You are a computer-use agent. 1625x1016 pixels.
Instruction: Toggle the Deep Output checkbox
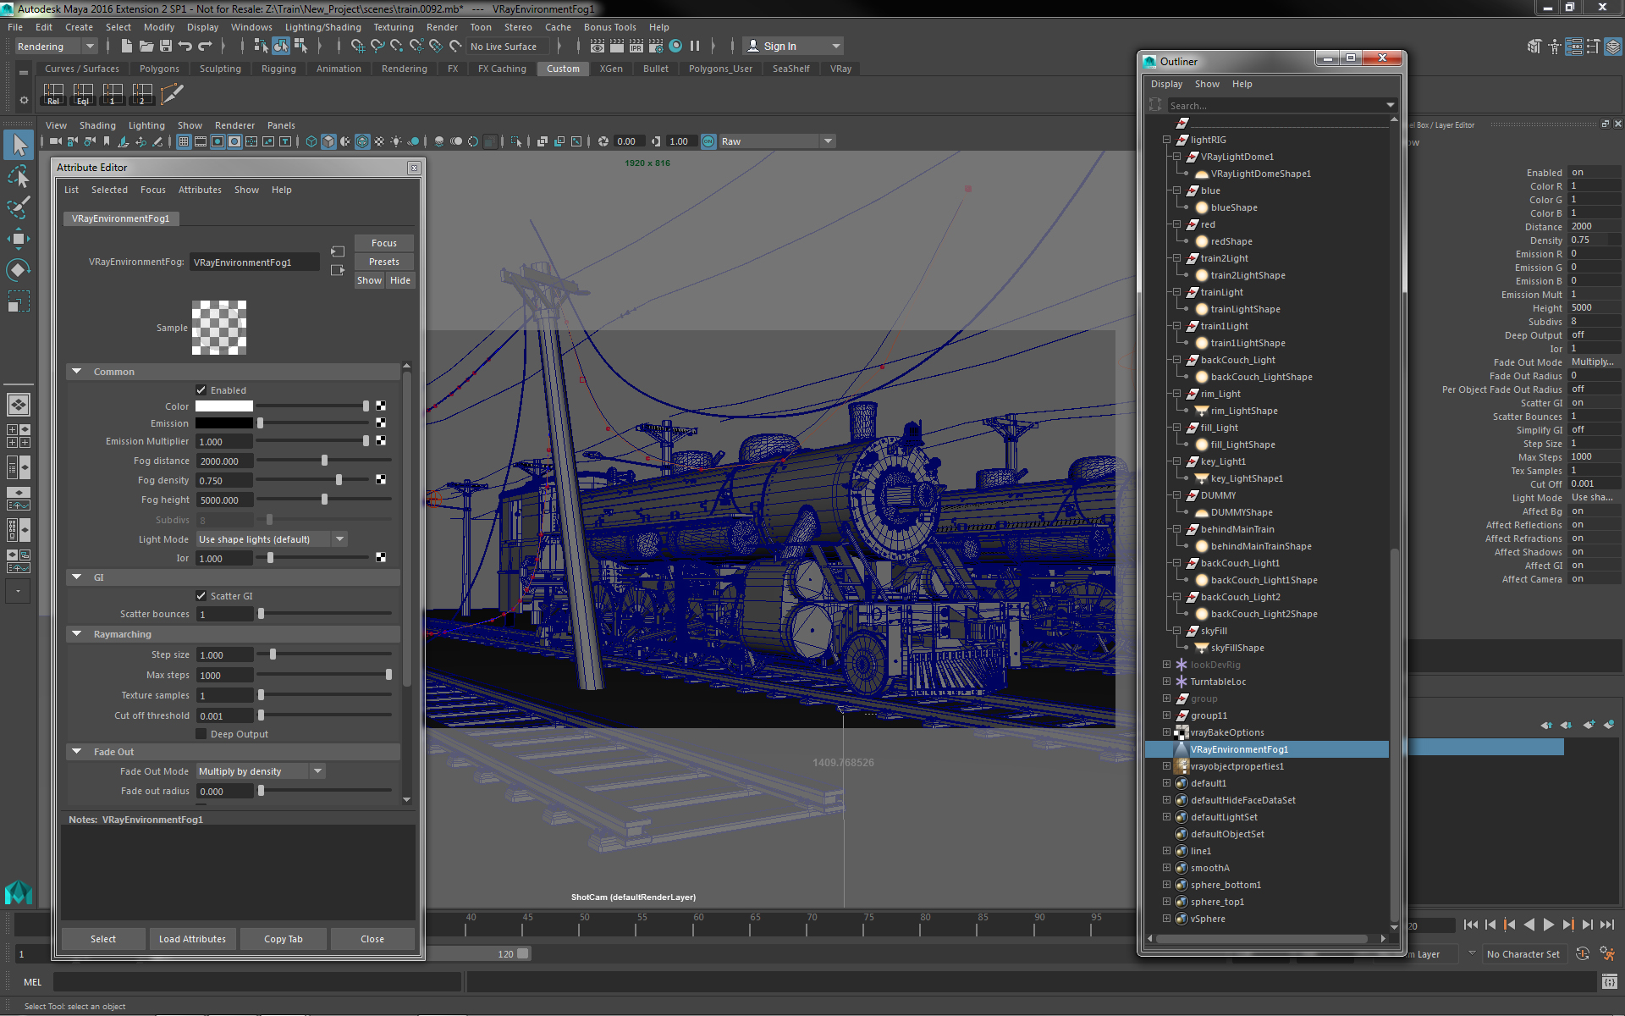point(201,734)
